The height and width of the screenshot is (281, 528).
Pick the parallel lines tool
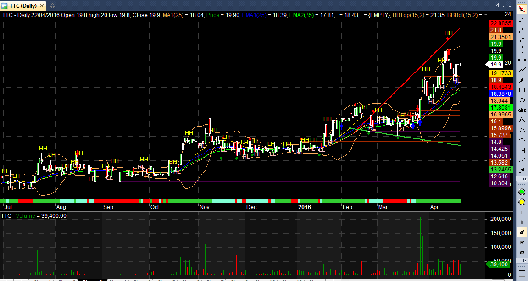(x=522, y=70)
